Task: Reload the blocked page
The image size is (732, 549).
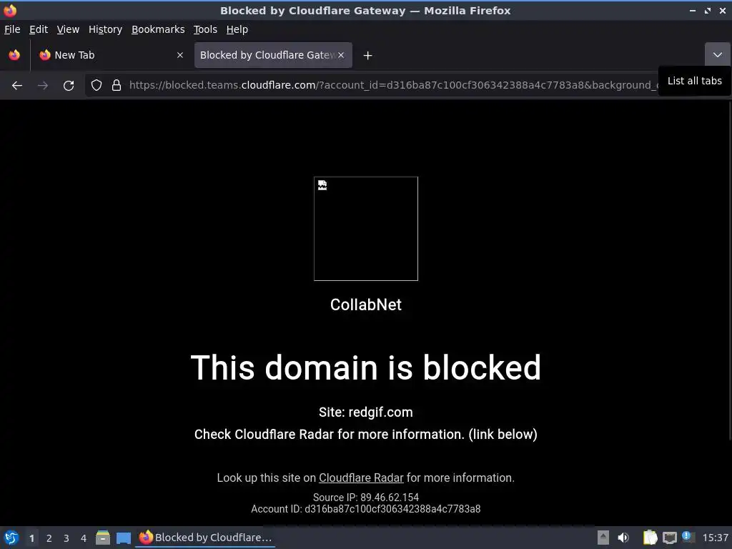Action: coord(69,86)
